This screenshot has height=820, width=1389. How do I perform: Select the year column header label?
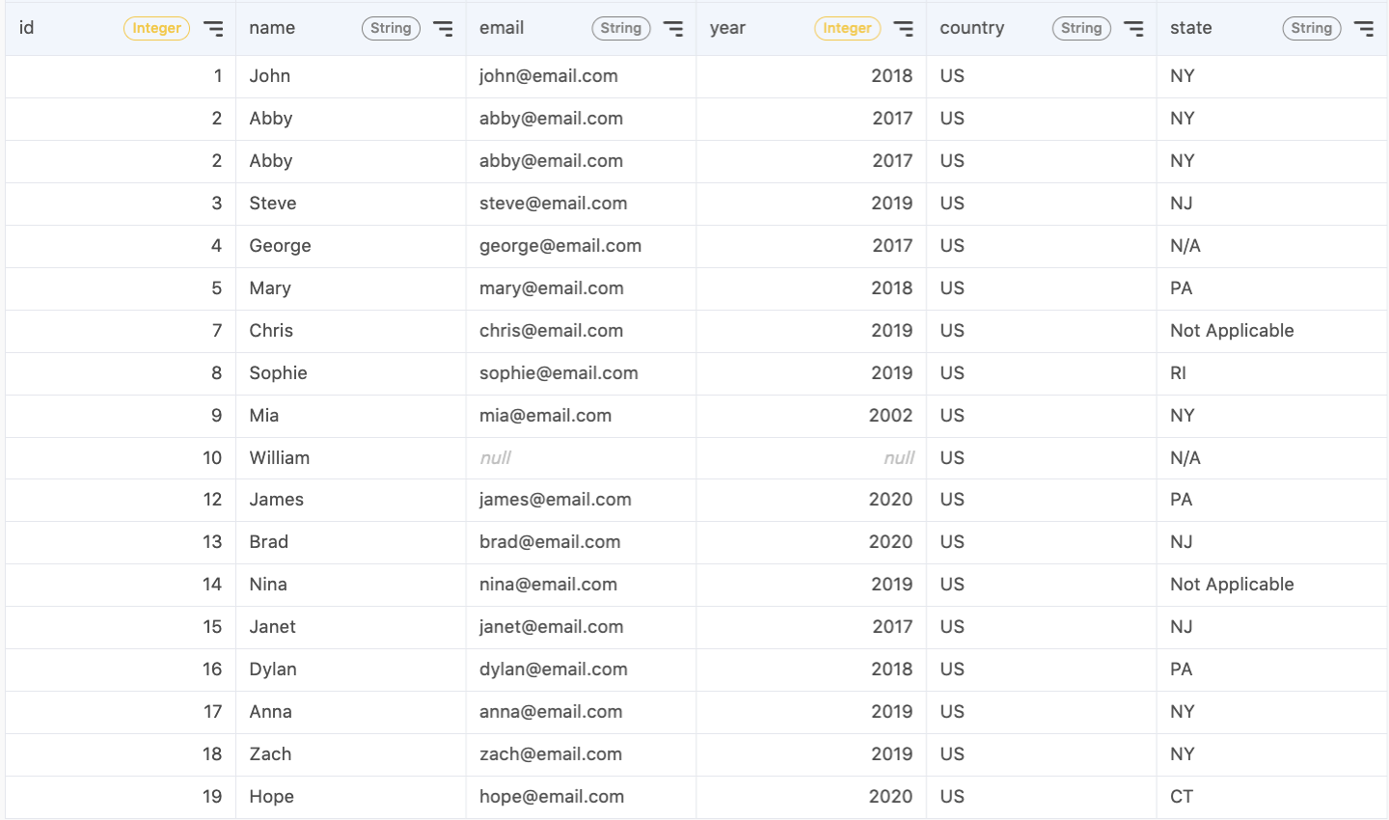click(728, 28)
